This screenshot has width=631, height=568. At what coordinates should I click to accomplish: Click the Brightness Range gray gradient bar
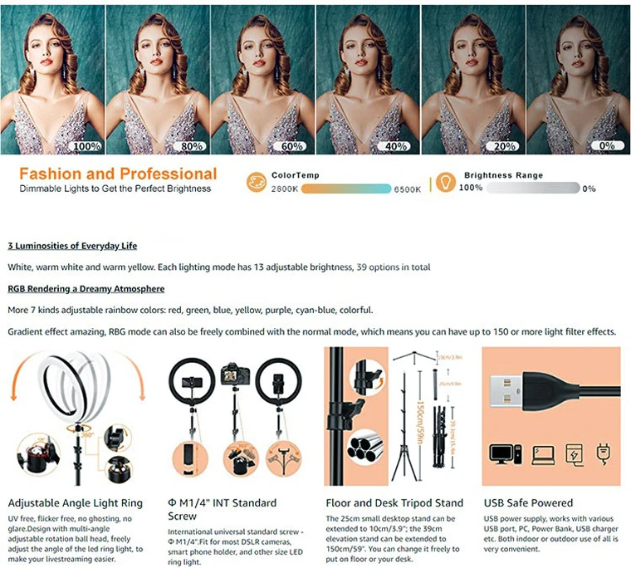533,188
